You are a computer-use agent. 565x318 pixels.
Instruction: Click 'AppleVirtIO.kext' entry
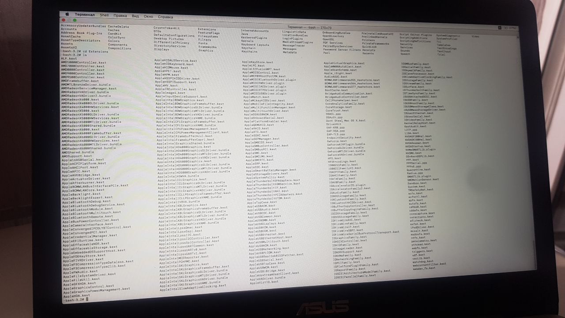264,283
